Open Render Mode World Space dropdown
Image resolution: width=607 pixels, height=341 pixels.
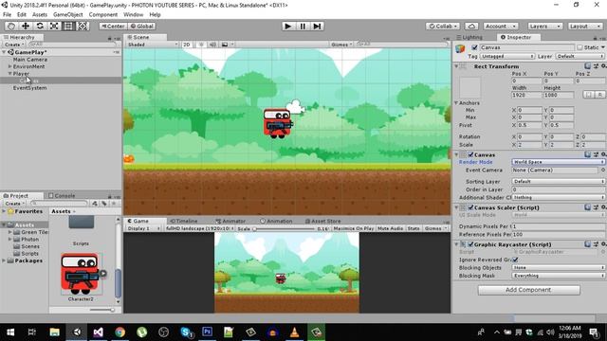click(x=559, y=162)
